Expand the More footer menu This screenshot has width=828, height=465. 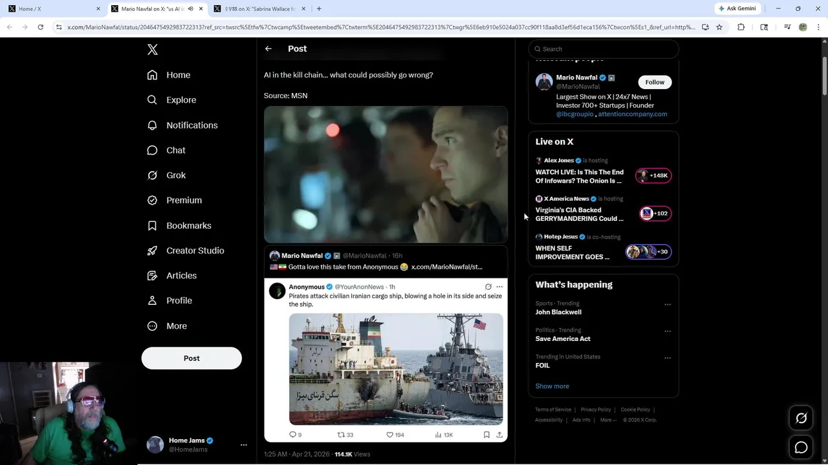[x=608, y=420]
